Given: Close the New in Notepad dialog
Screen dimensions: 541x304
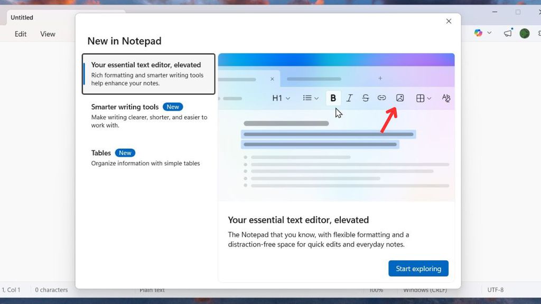Looking at the screenshot, I should pyautogui.click(x=449, y=21).
